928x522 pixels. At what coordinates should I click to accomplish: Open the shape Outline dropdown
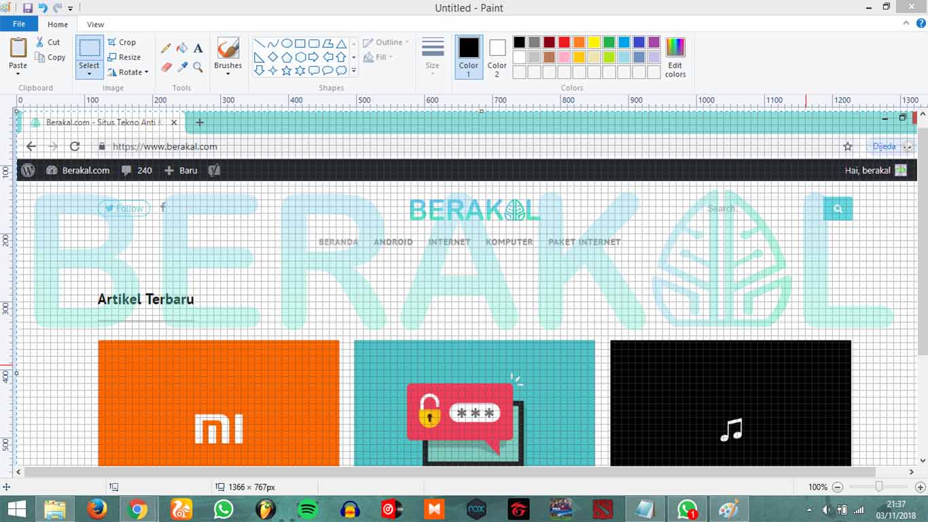386,42
